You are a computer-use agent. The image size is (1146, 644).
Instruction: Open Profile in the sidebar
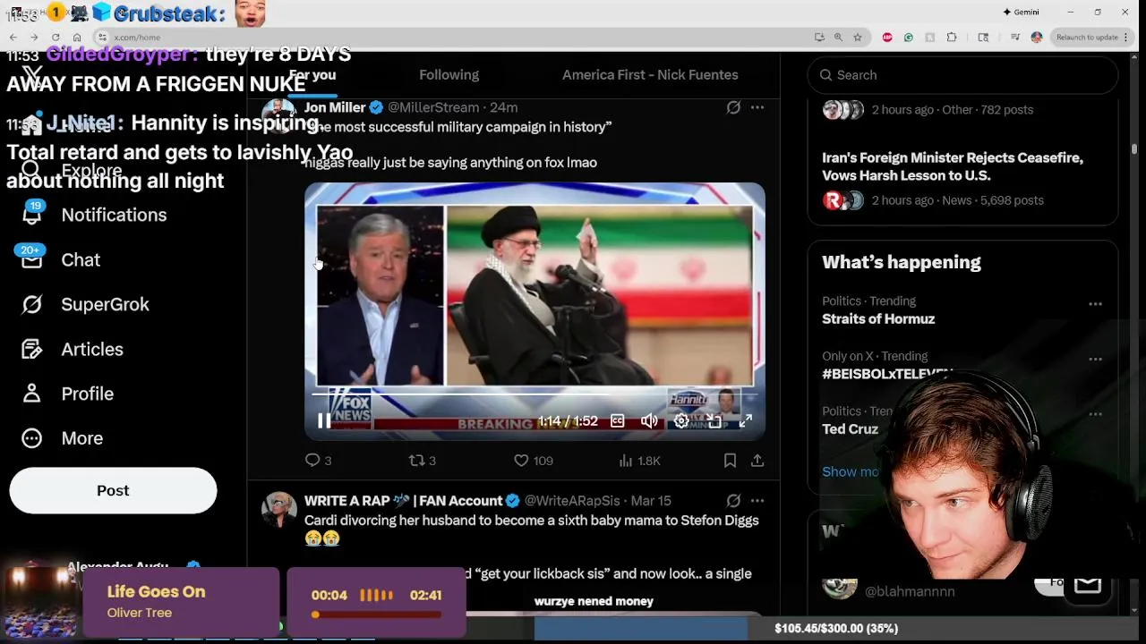tap(68, 394)
